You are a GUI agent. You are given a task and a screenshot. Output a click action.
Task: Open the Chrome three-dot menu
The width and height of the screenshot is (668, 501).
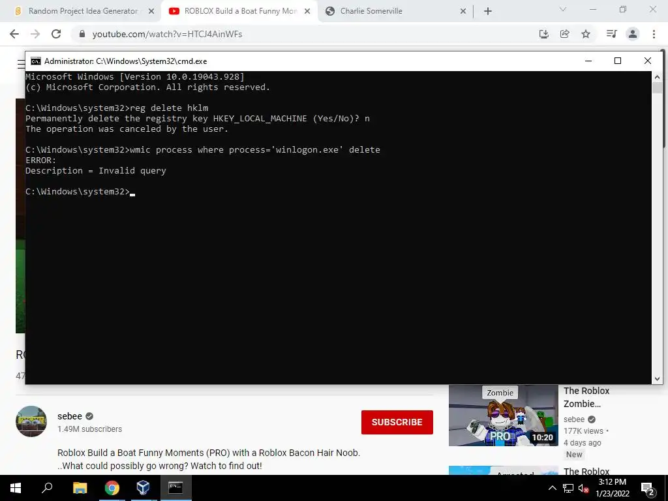point(654,34)
